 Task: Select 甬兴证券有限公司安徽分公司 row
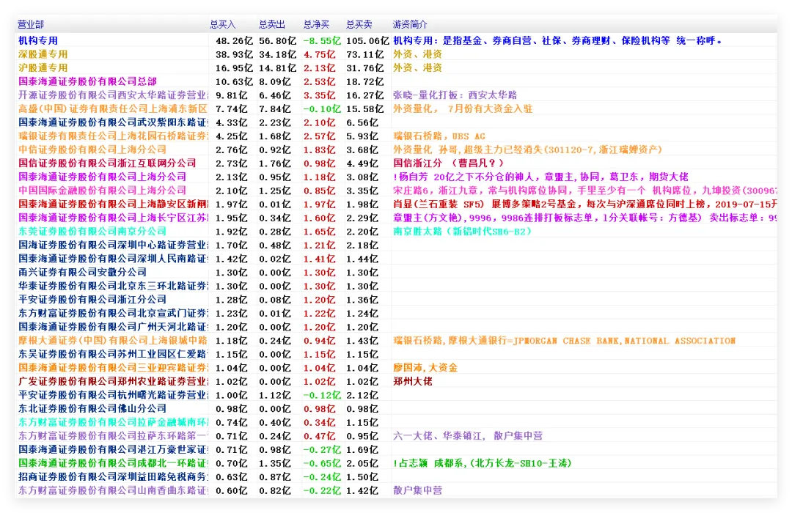click(82, 272)
